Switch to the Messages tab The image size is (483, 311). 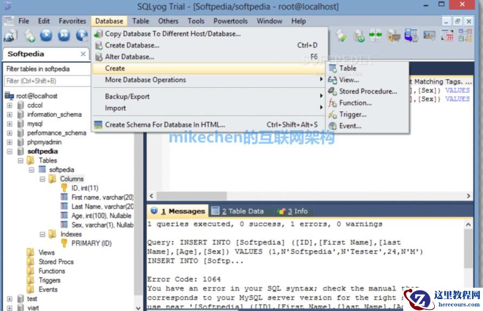coord(179,211)
